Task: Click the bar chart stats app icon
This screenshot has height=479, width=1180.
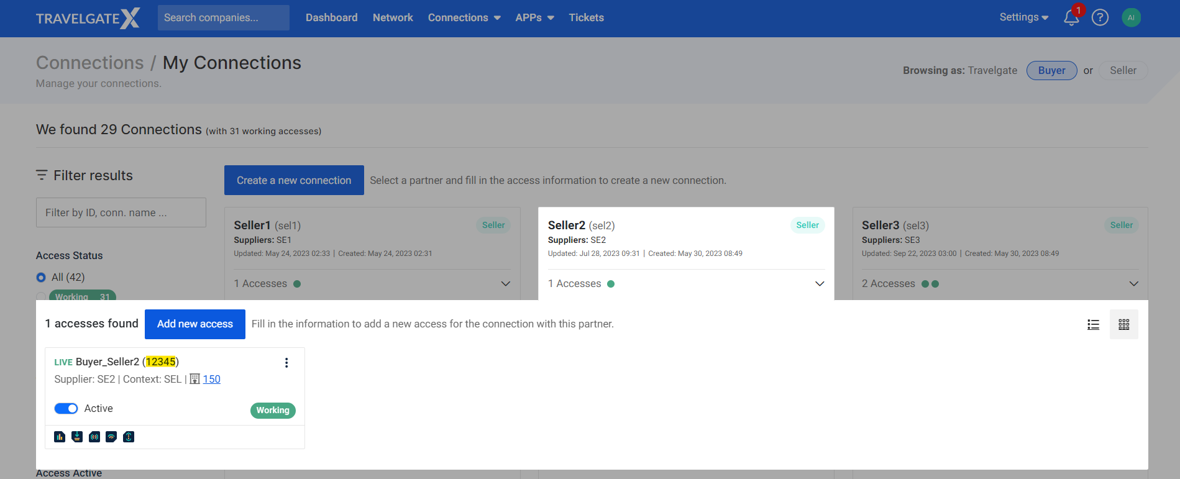Action: pos(60,437)
